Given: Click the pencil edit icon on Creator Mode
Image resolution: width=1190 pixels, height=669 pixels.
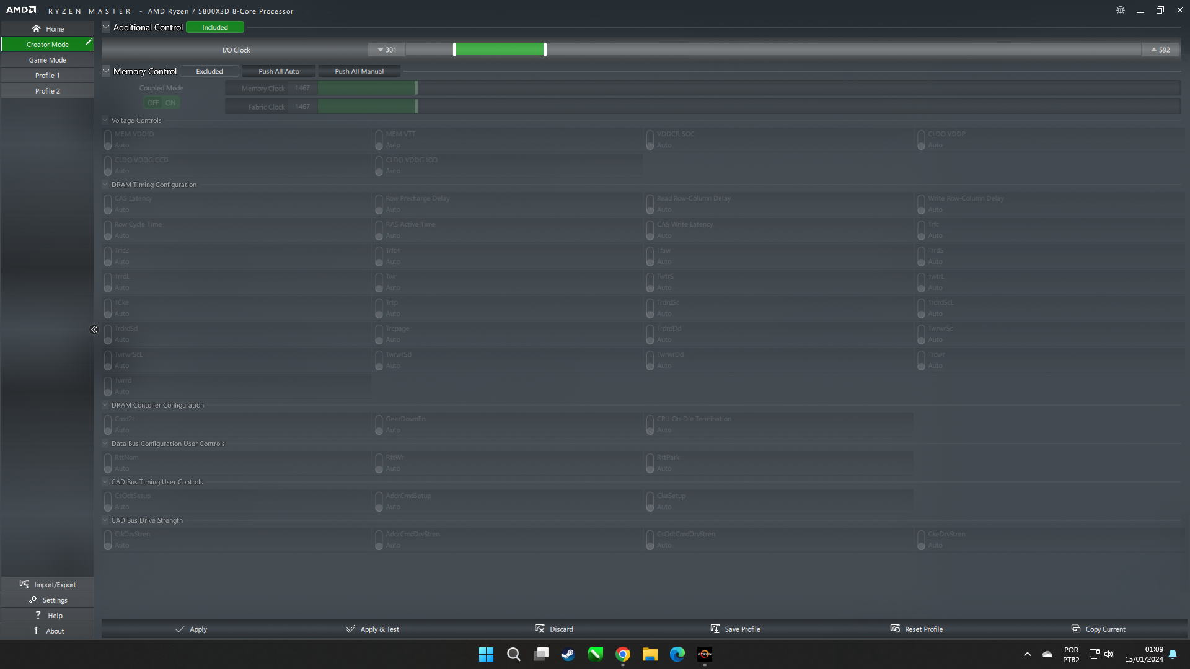Looking at the screenshot, I should [x=89, y=42].
